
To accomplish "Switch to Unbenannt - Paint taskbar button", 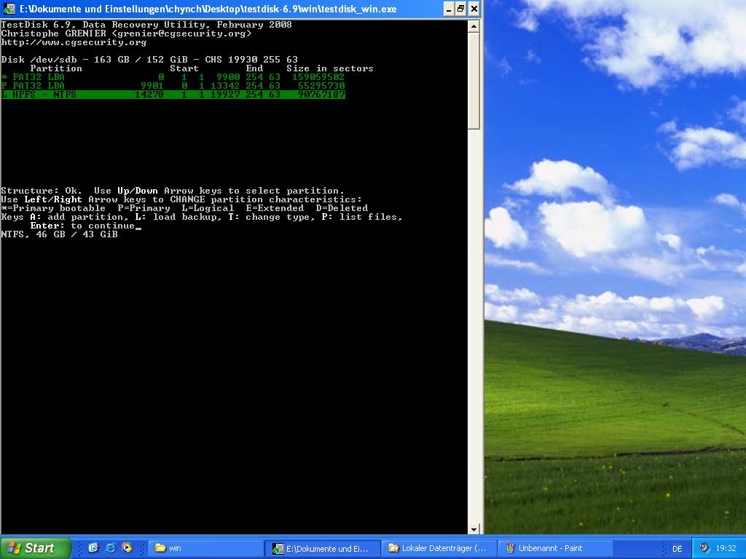I will [556, 548].
